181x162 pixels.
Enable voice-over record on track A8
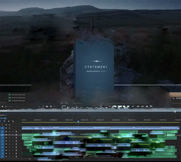pyautogui.click(x=16, y=154)
